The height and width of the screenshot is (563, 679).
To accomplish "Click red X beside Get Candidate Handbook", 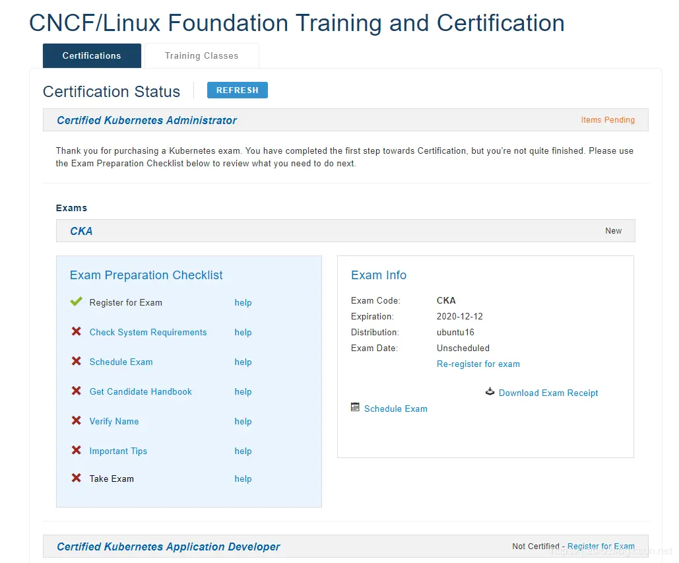I will 77,391.
